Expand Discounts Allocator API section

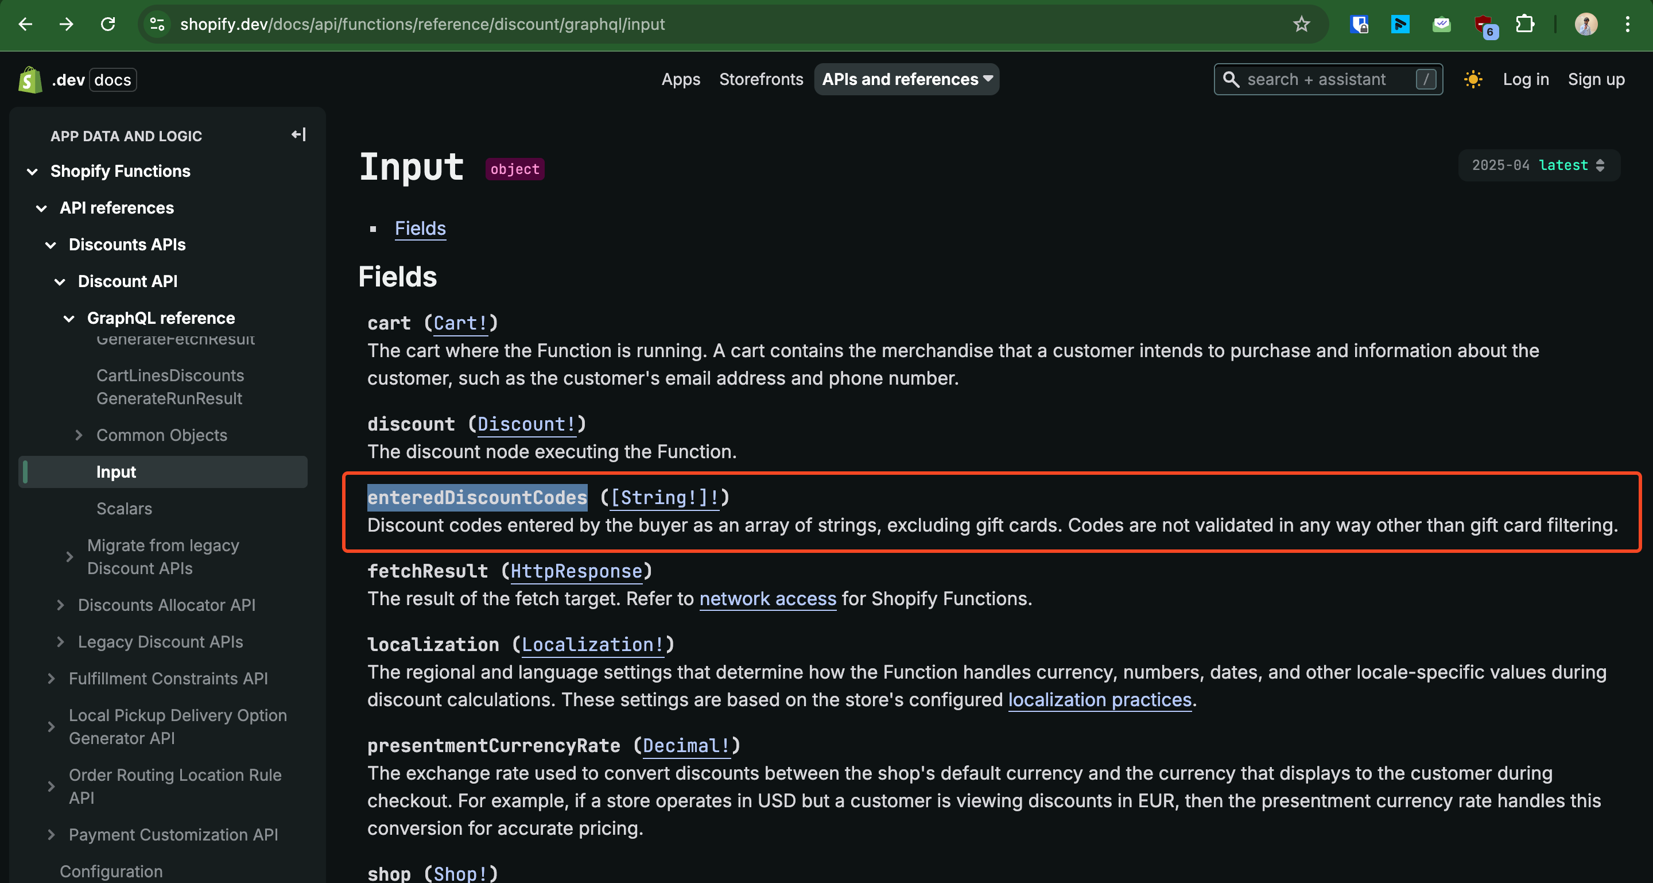[60, 605]
